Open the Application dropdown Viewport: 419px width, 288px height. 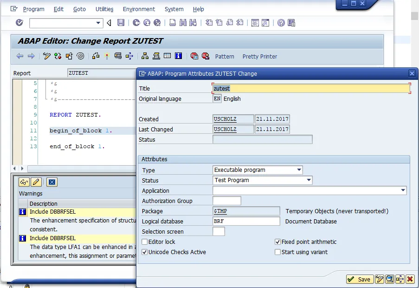(403, 190)
